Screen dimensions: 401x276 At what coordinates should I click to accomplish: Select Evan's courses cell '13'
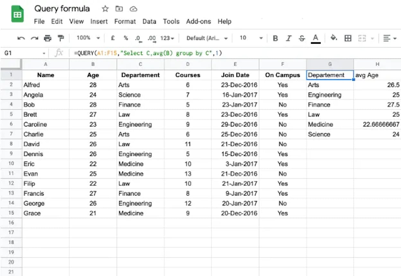coord(188,174)
